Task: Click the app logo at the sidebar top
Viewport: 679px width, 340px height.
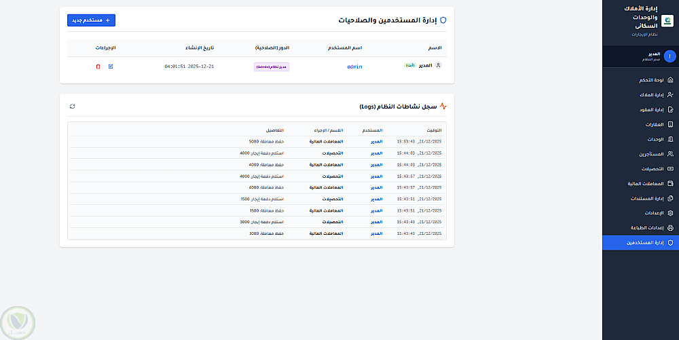Action: (x=669, y=21)
